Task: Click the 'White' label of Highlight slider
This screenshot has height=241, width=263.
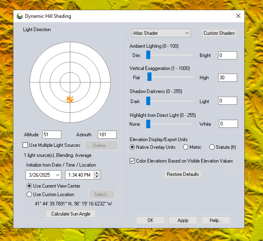Action: point(205,124)
